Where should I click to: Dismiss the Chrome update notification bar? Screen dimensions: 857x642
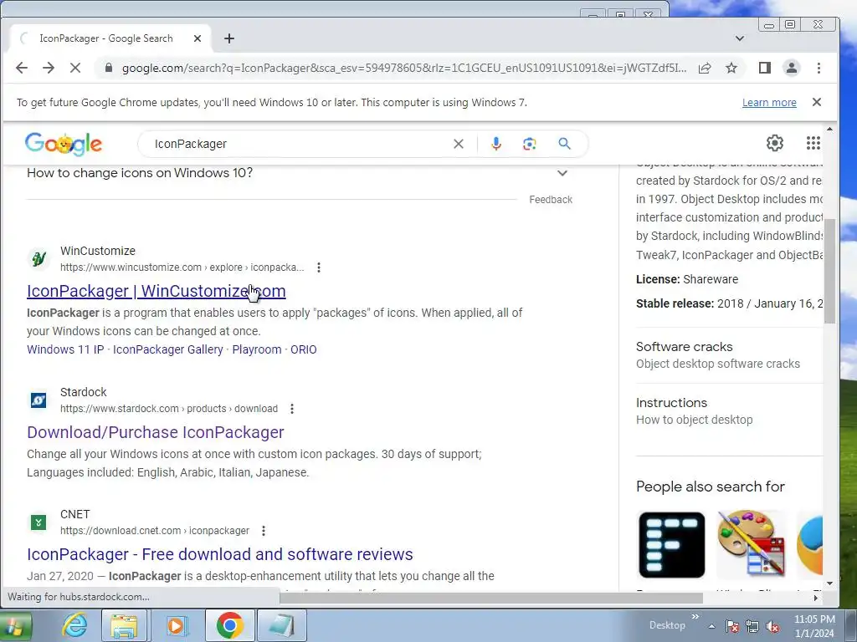(x=817, y=102)
